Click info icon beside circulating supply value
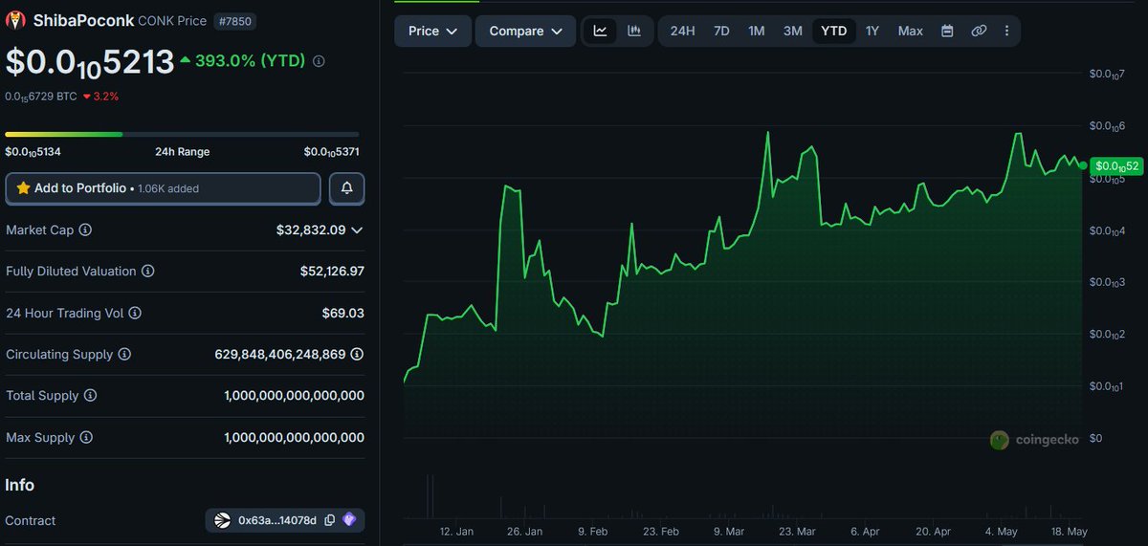This screenshot has height=546, width=1148. coord(357,355)
